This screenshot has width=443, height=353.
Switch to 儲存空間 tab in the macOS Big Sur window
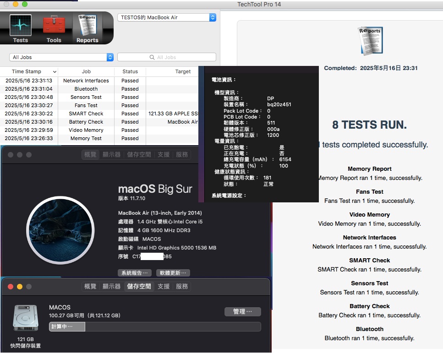pos(139,154)
